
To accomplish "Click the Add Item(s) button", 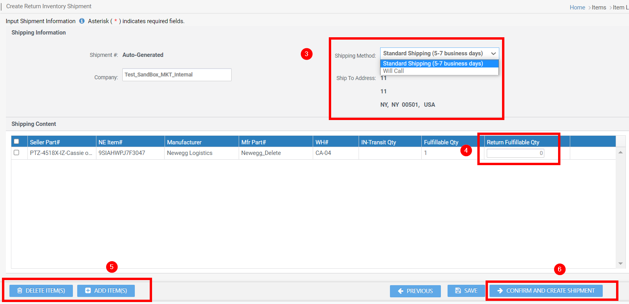I will tap(106, 291).
